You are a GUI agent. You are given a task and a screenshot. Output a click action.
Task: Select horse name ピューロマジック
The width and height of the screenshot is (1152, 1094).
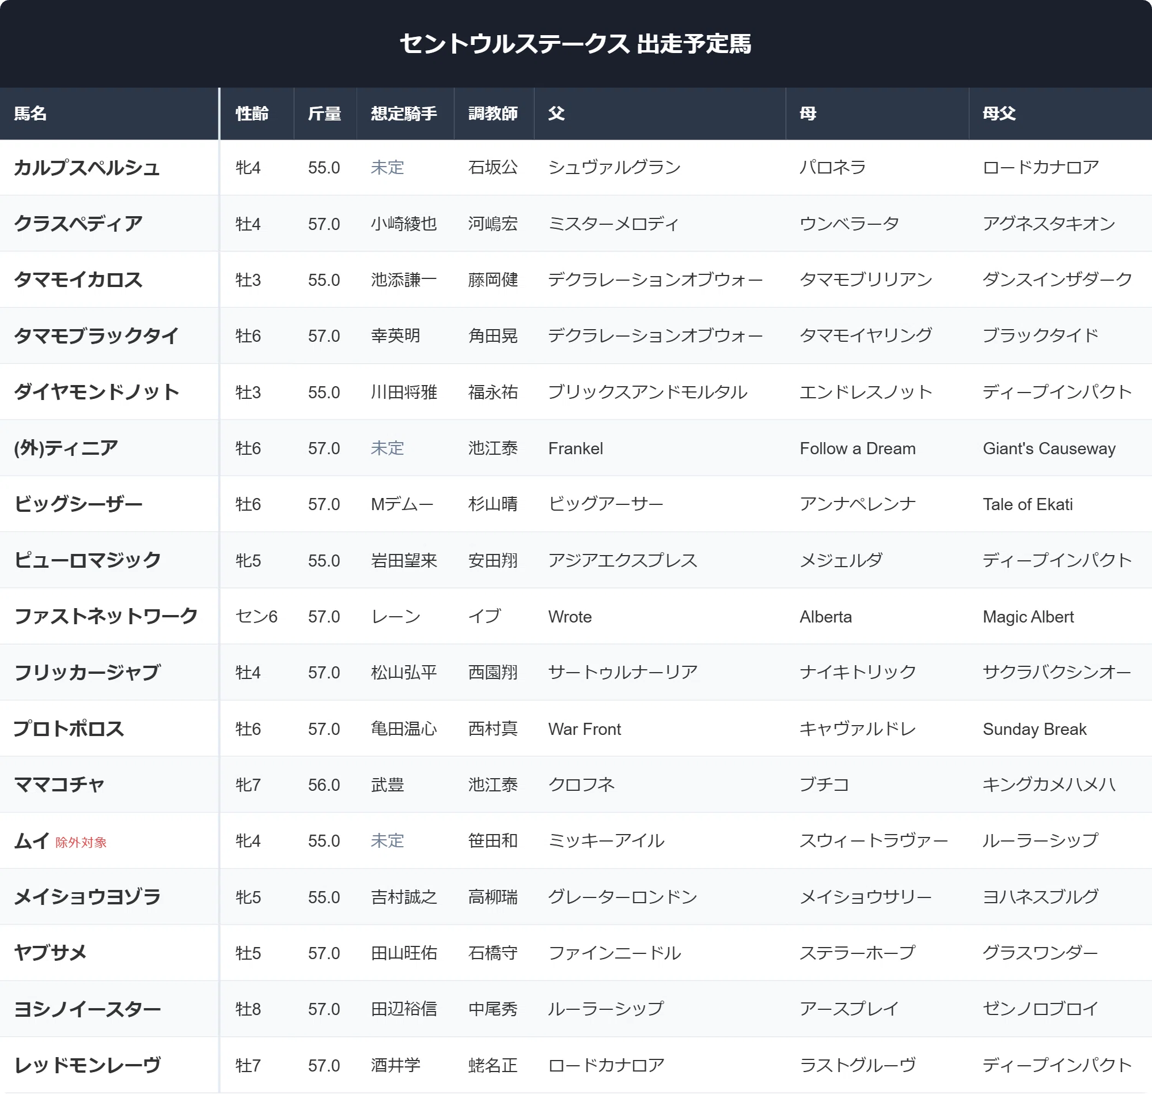click(x=88, y=560)
